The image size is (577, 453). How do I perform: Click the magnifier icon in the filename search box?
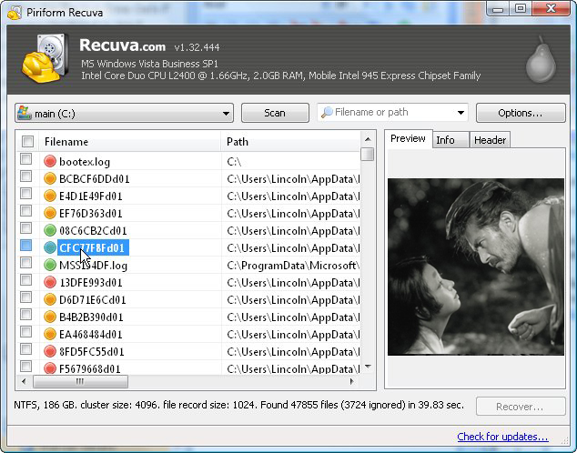pos(326,113)
